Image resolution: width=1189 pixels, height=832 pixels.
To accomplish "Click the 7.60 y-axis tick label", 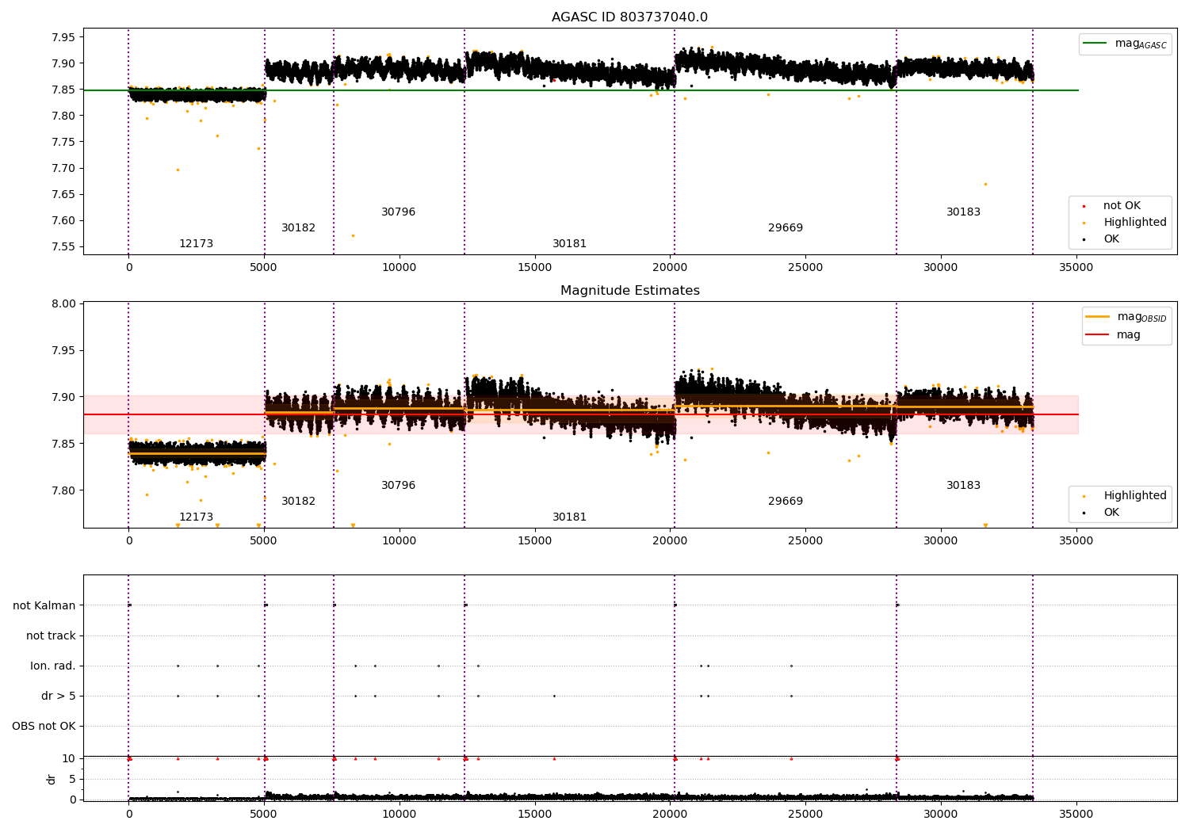I will coord(63,221).
